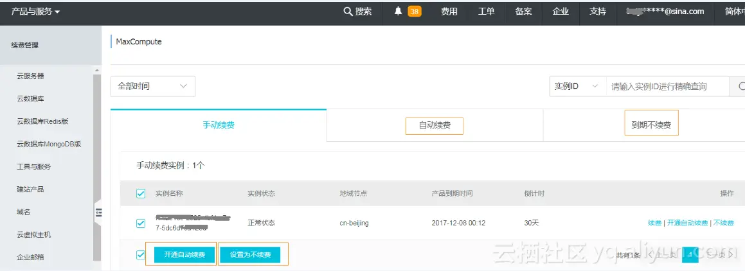Image resolution: width=745 pixels, height=271 pixels.
Task: Select page 1 in the pagination
Action: [x=690, y=255]
